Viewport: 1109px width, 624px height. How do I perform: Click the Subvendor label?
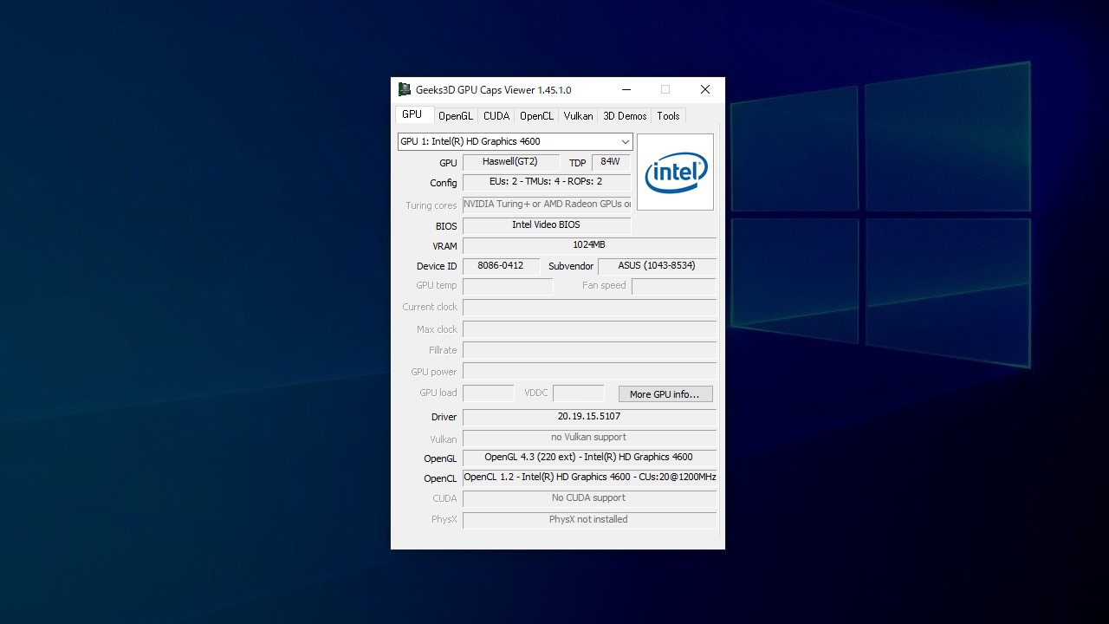point(571,266)
